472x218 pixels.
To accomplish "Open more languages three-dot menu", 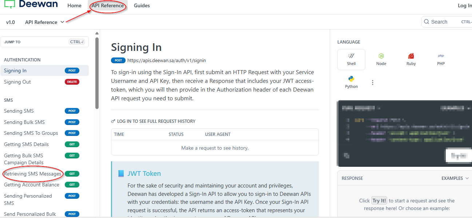I will pos(372,82).
